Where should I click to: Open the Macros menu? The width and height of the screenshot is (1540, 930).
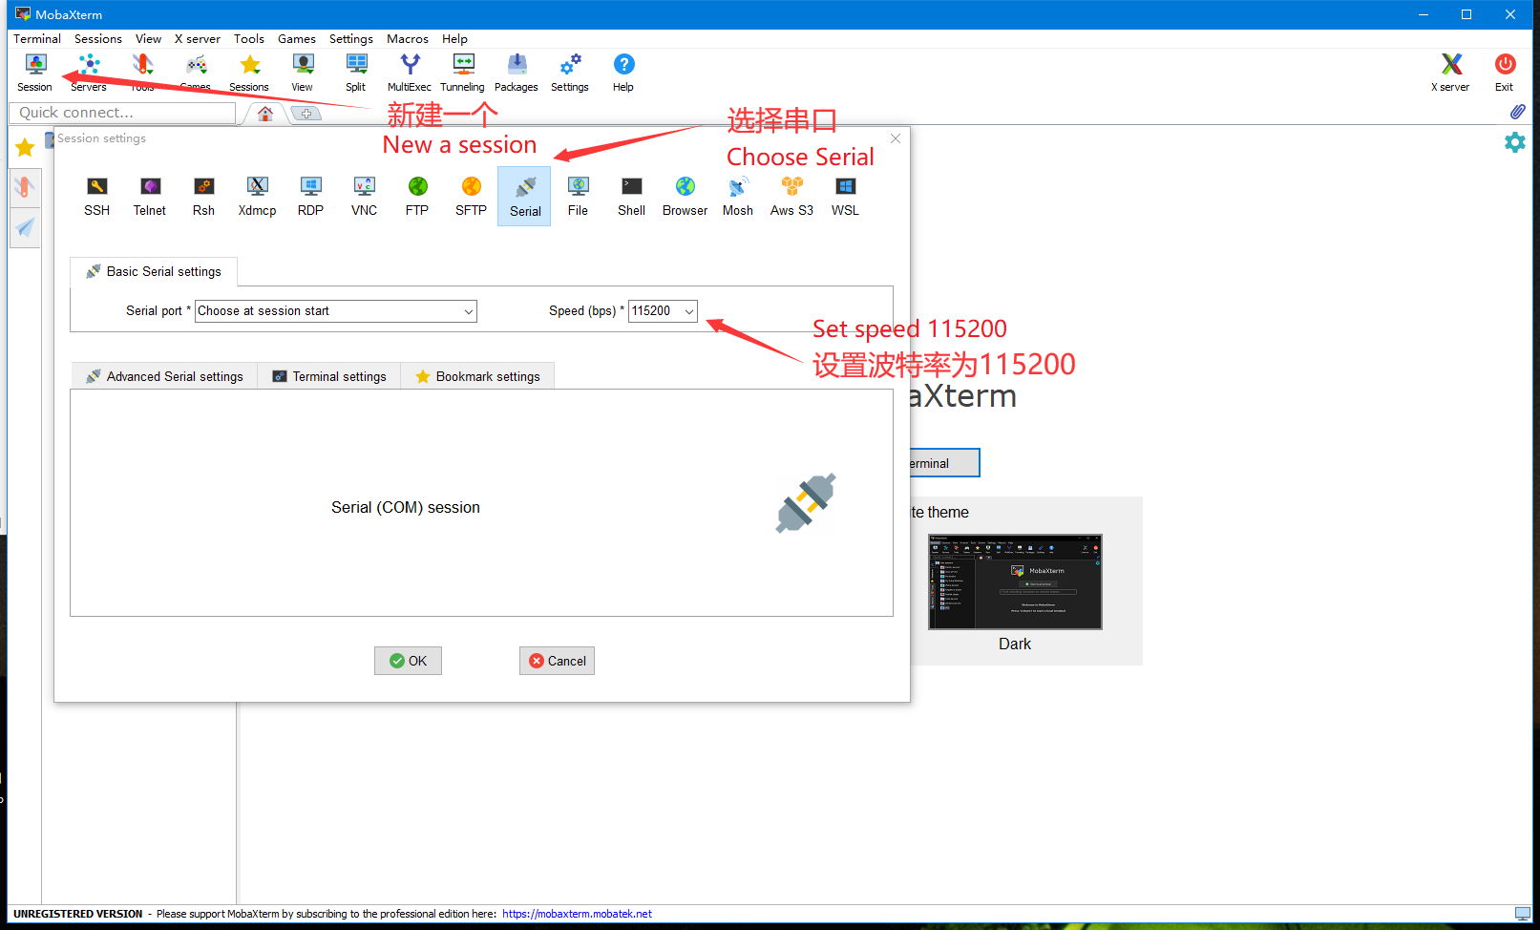click(407, 39)
